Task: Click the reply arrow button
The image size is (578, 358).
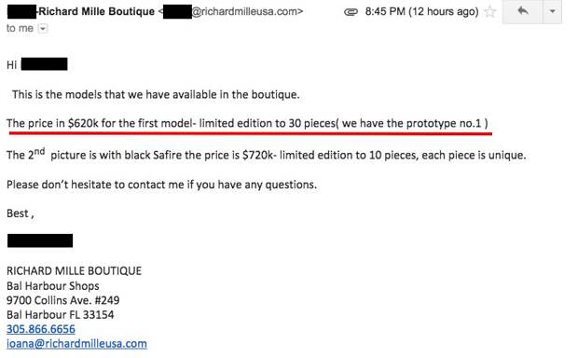Action: tap(522, 11)
